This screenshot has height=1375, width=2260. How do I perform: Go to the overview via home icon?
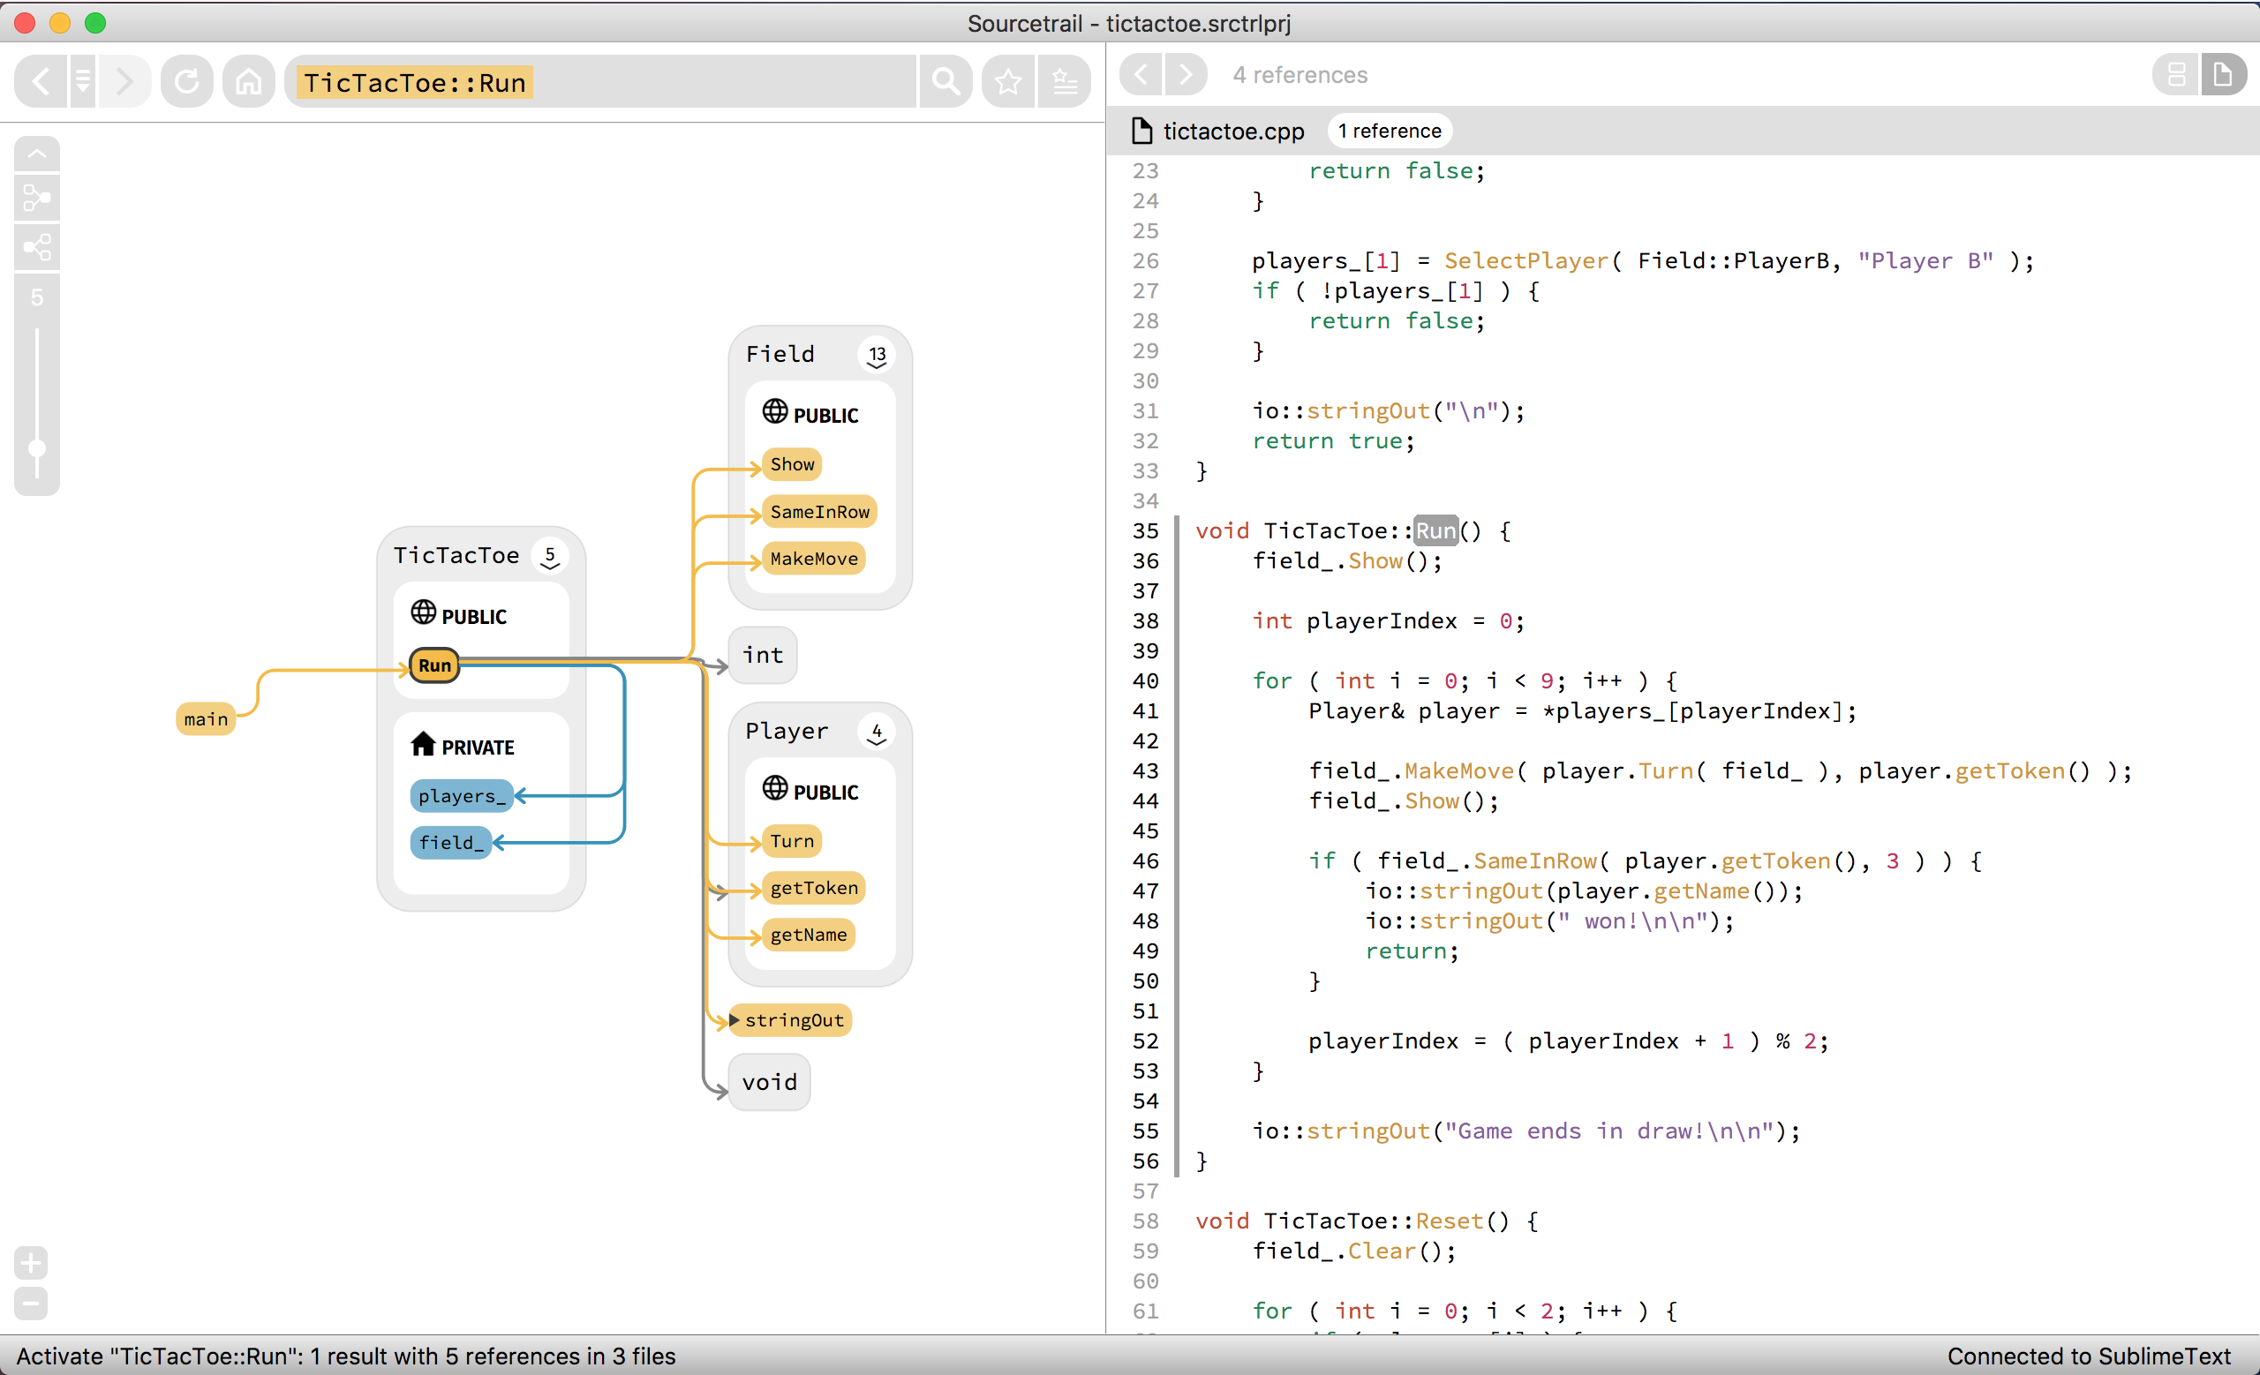249,82
